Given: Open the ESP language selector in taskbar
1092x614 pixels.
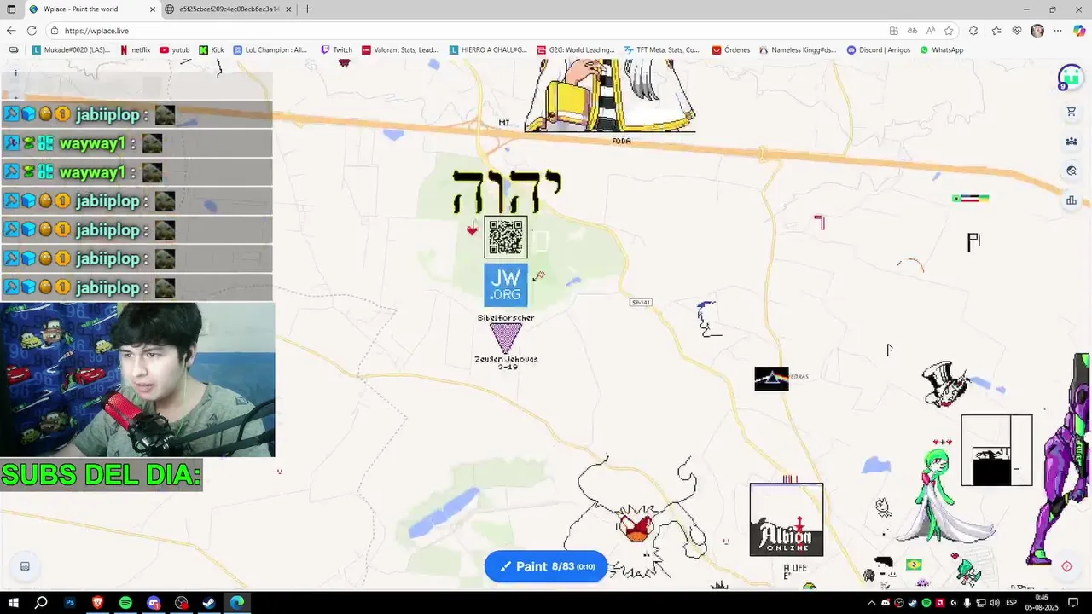Looking at the screenshot, I should point(1012,603).
